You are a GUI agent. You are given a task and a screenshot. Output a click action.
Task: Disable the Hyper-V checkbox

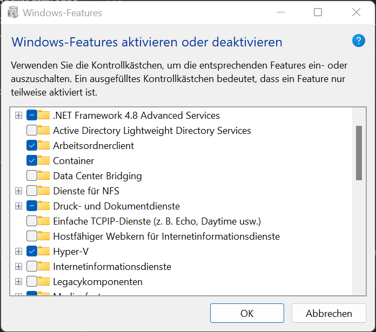pos(32,251)
